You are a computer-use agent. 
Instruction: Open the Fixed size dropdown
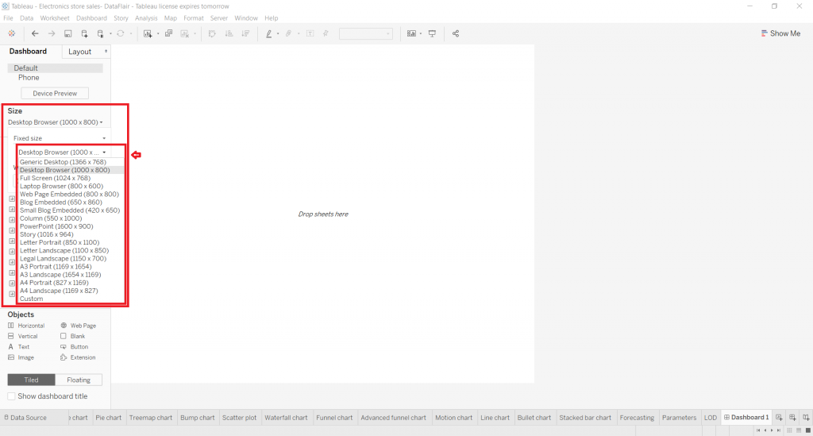59,138
